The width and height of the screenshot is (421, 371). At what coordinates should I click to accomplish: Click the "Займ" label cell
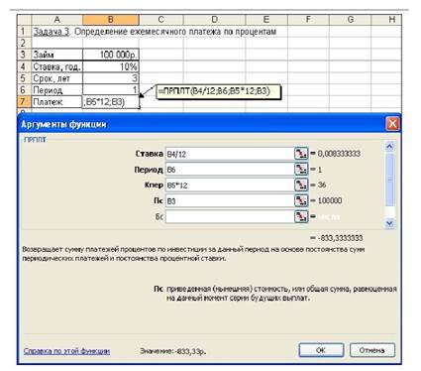tap(57, 55)
